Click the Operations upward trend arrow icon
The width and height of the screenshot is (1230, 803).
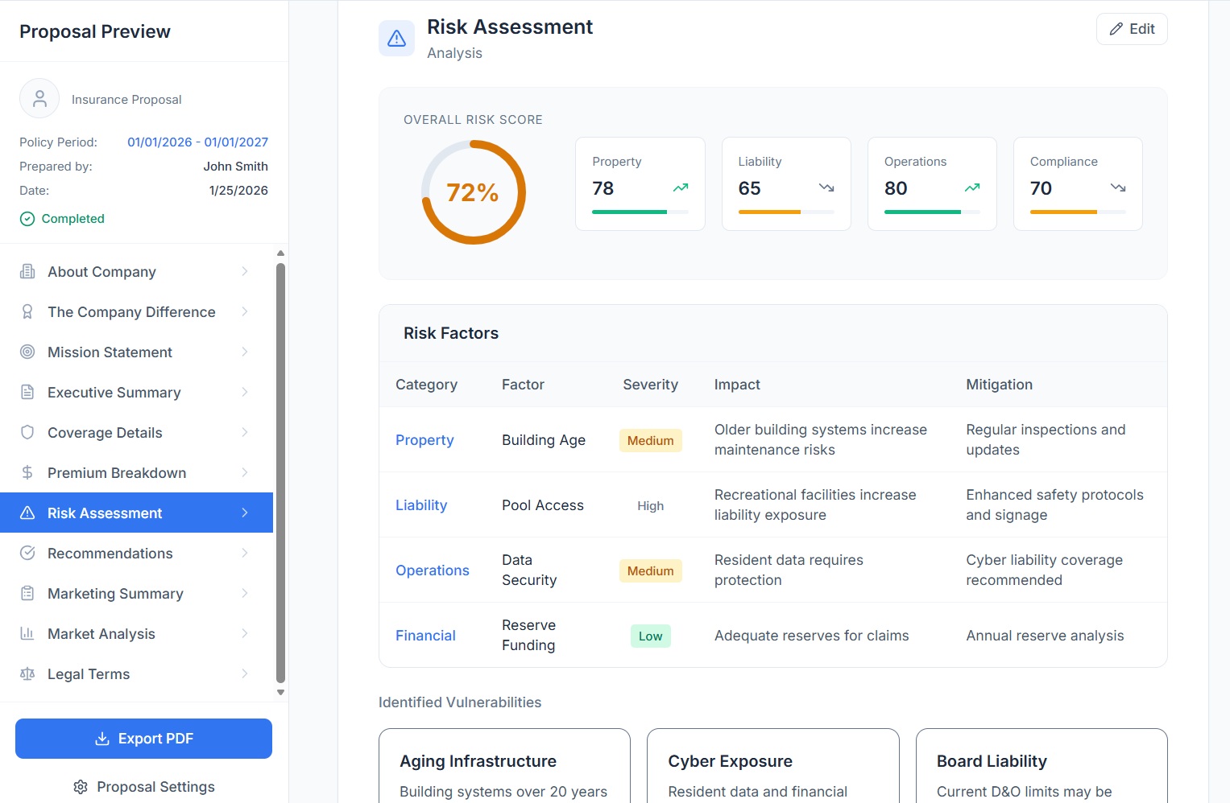(972, 187)
